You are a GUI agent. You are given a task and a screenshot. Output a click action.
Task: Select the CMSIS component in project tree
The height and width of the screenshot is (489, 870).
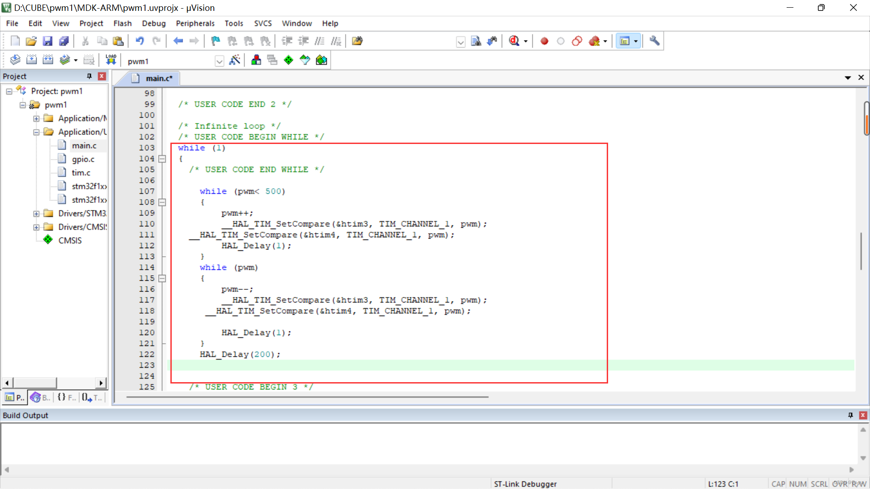[x=70, y=241]
